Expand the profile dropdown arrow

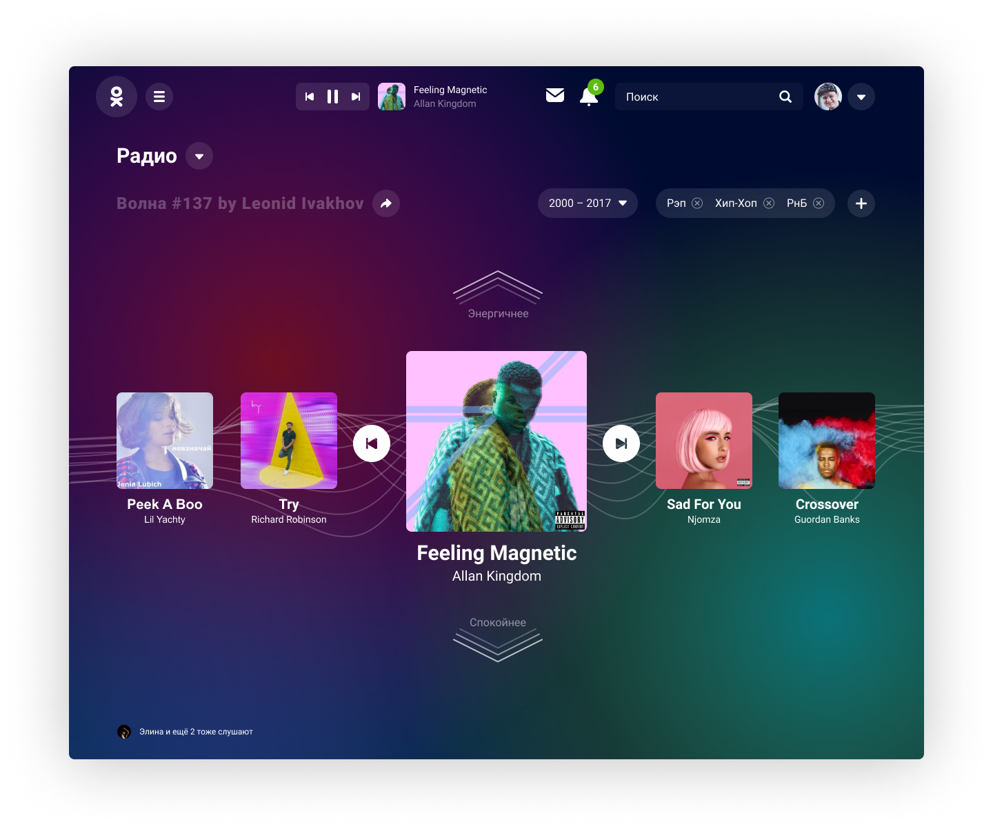[x=861, y=97]
